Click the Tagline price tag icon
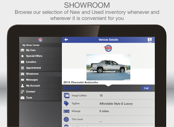The height and width of the screenshot is (127, 174). [66, 103]
